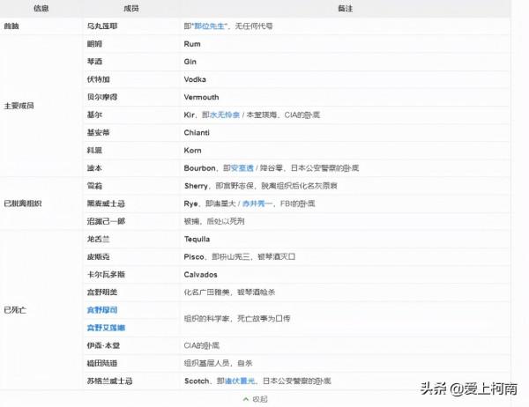Select the 成员 column header
Screen dimensions: 529x407
click(x=131, y=9)
